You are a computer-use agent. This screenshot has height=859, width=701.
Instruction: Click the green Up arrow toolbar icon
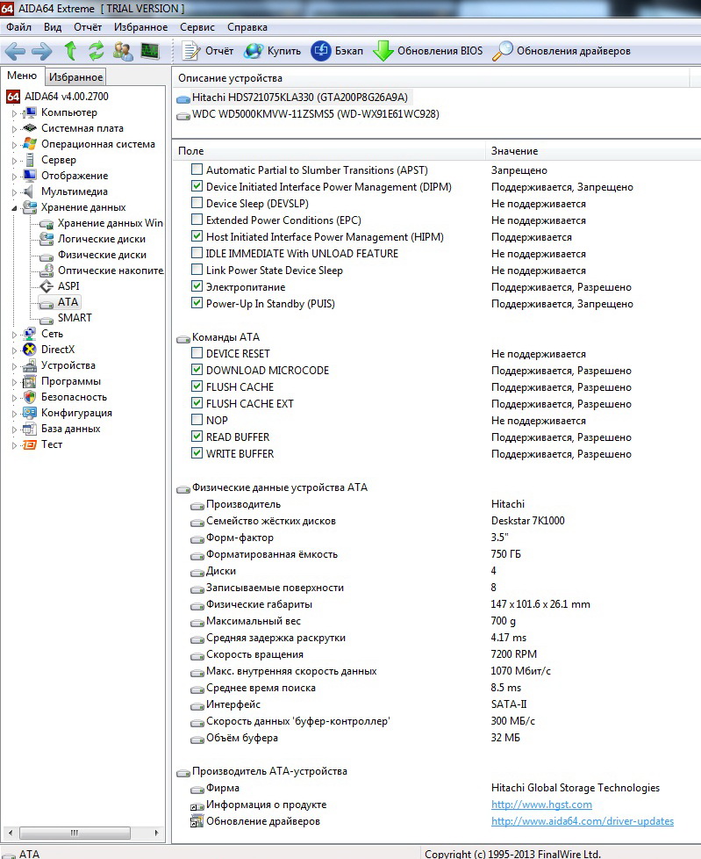point(70,51)
